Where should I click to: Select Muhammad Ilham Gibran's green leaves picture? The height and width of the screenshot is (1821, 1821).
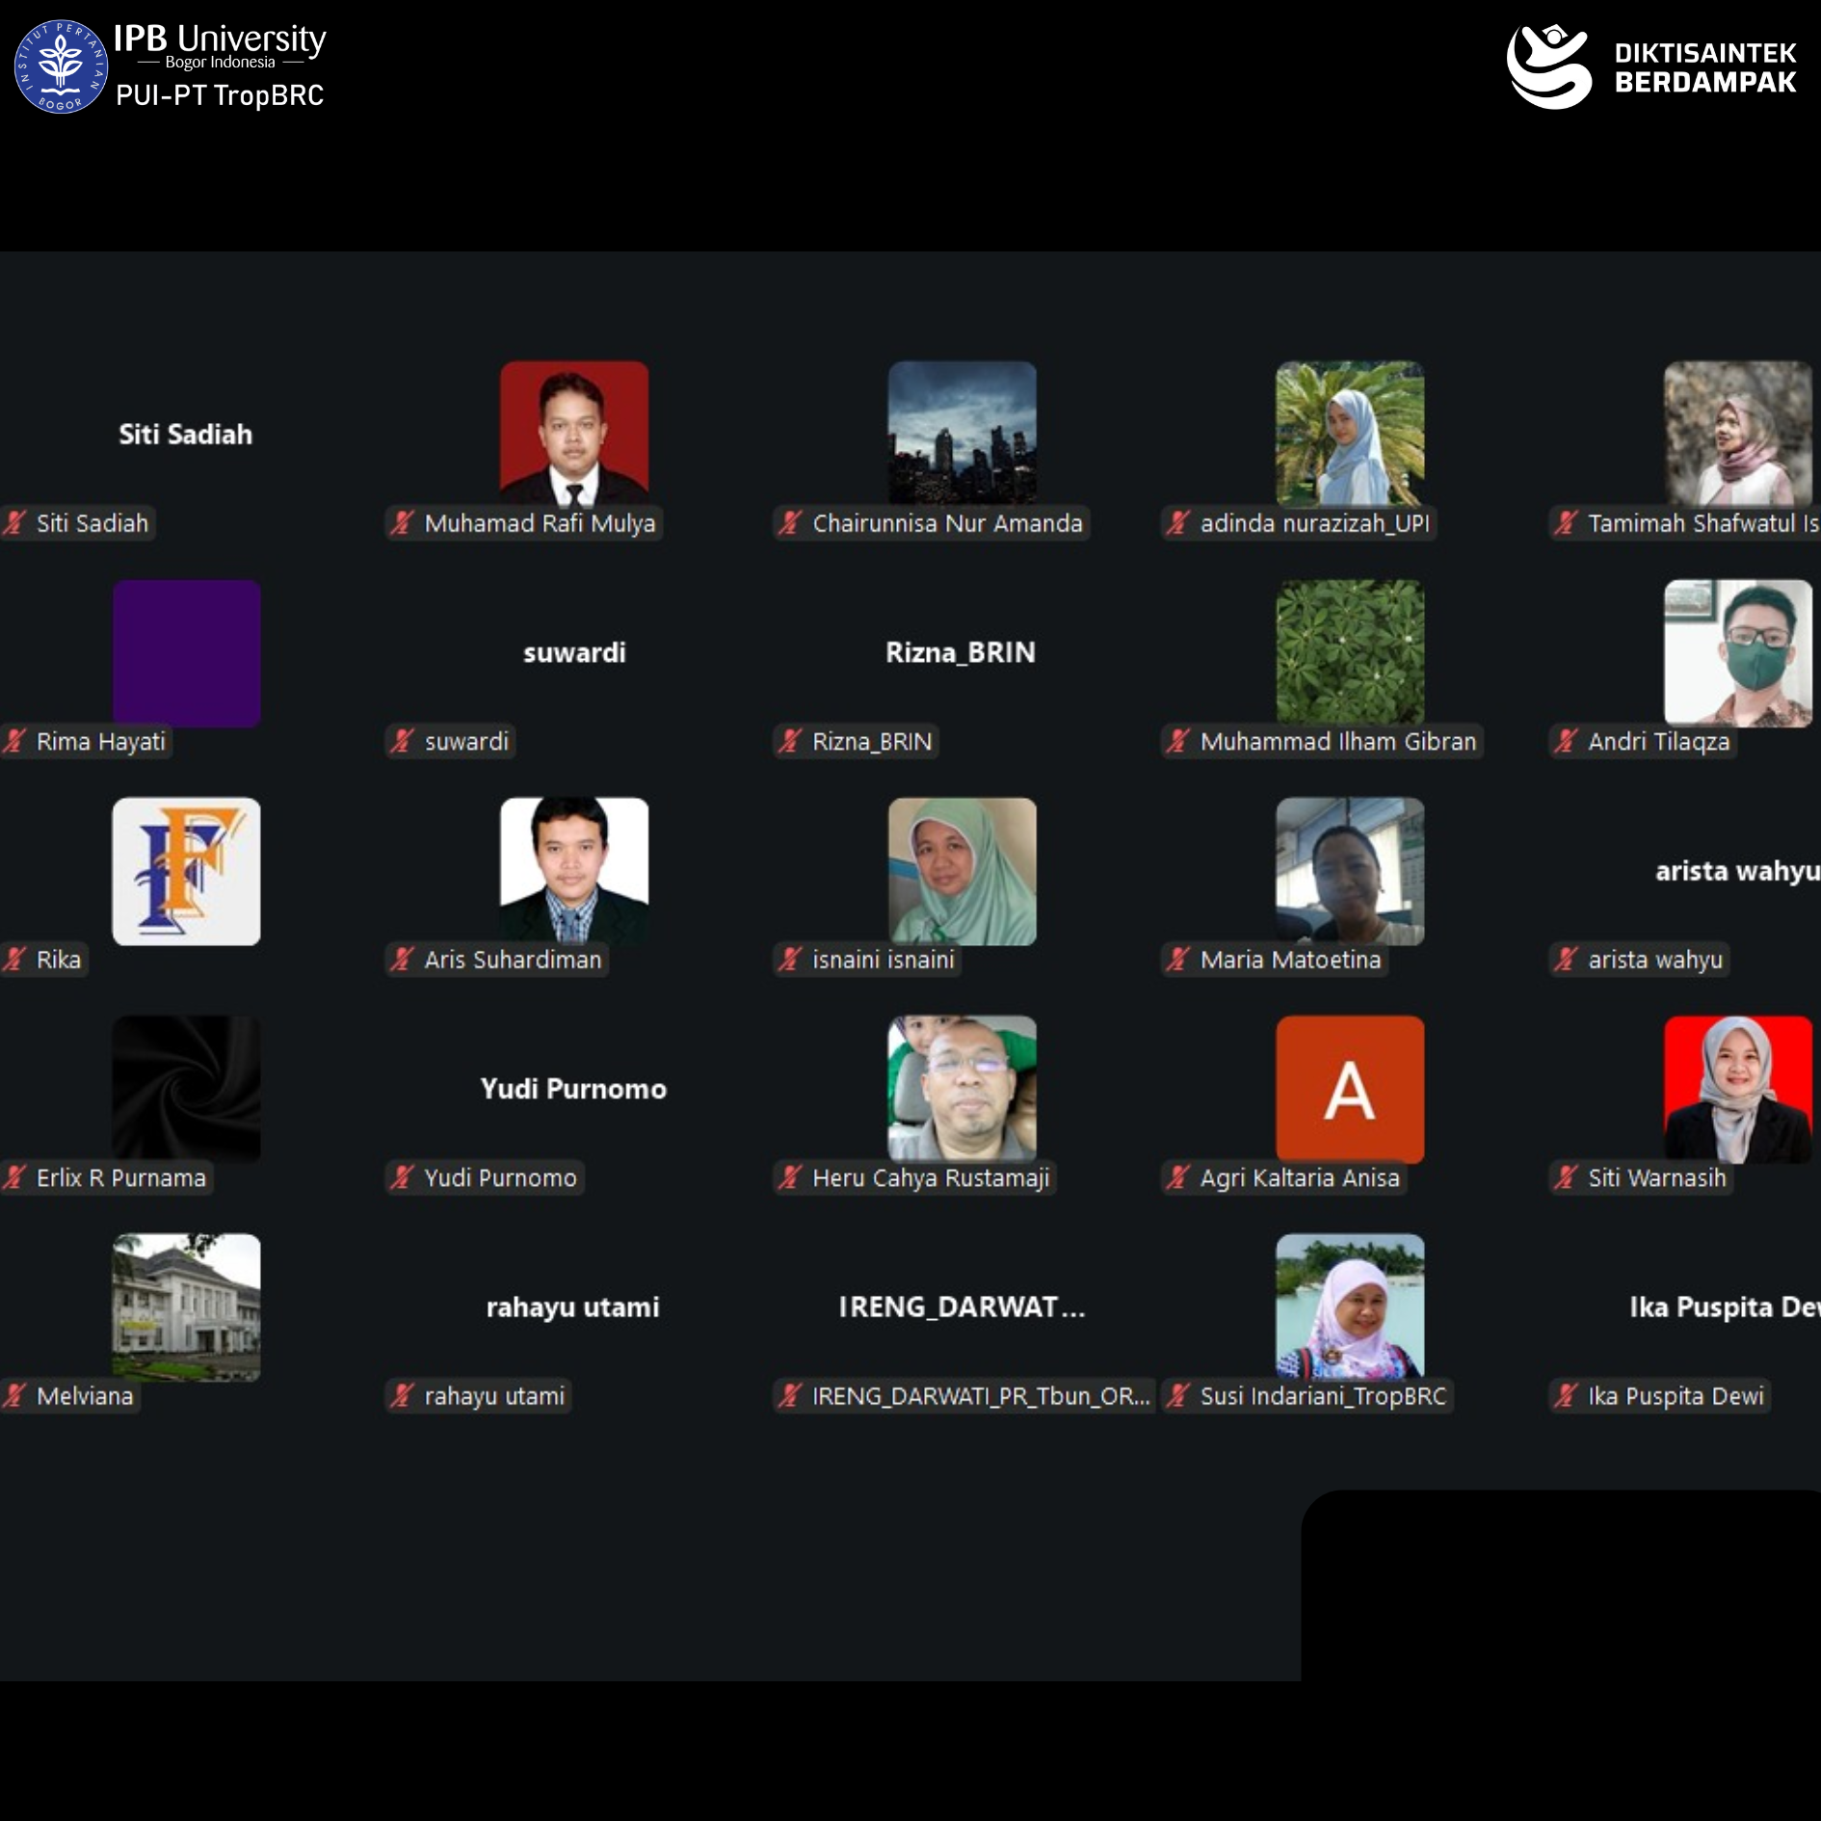[1349, 652]
